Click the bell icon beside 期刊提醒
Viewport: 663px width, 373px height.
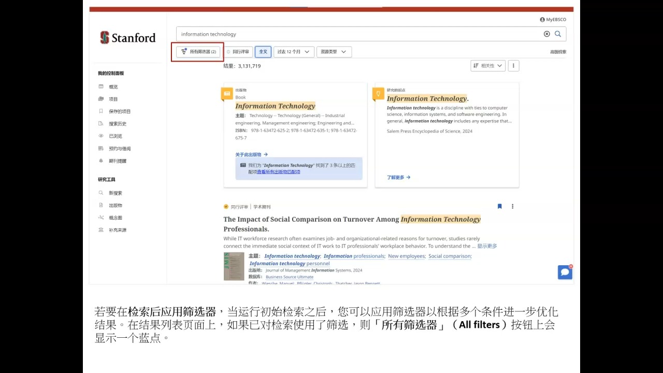pyautogui.click(x=101, y=161)
